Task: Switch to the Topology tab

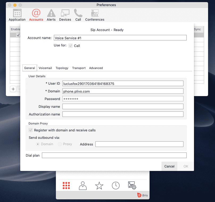Action: click(62, 68)
